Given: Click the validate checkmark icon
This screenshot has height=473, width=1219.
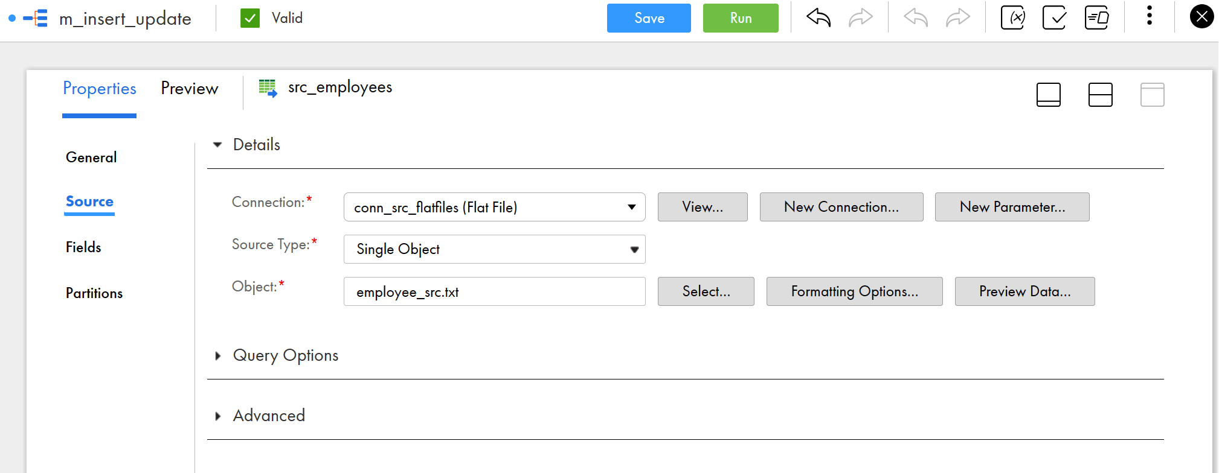Looking at the screenshot, I should [1055, 18].
